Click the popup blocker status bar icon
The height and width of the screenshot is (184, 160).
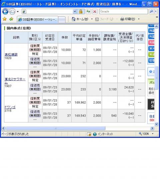(x=89, y=134)
